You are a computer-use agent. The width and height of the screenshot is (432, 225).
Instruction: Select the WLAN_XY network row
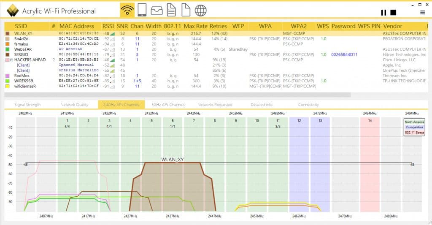point(216,33)
